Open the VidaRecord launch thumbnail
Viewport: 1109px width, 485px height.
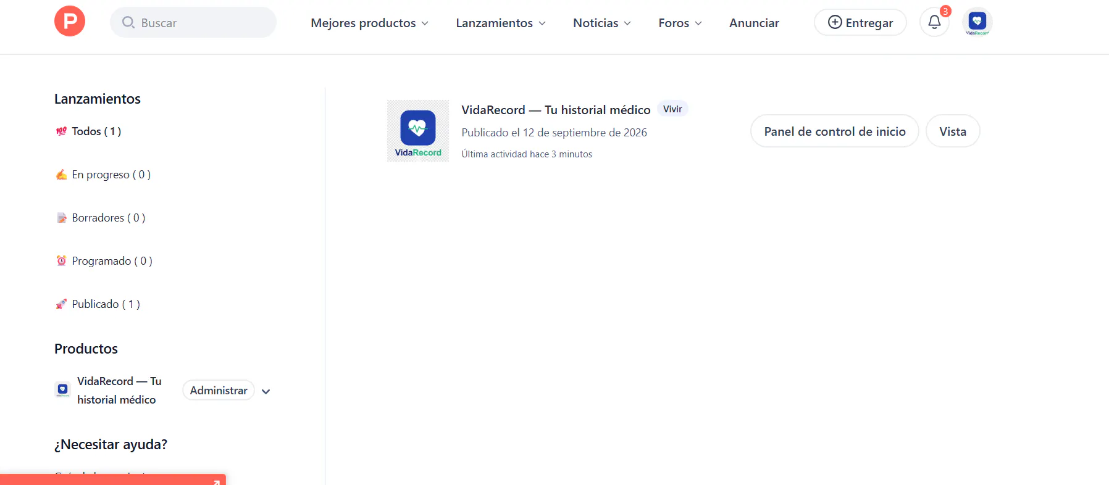coord(418,131)
